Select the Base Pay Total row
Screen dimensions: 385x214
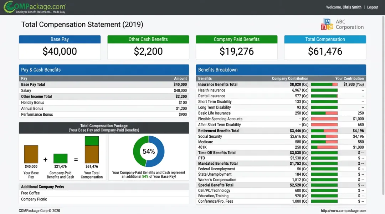coord(104,84)
